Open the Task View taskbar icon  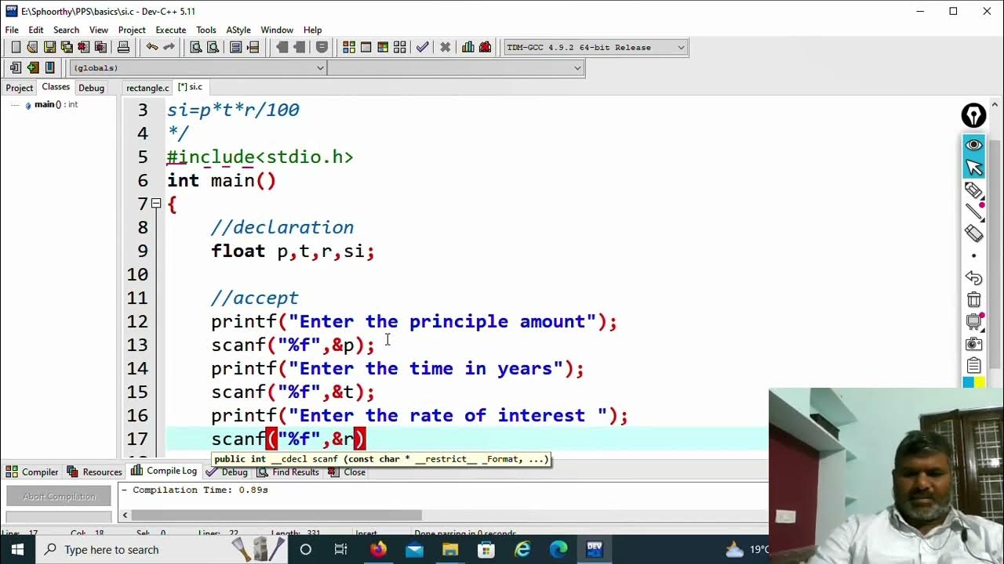click(x=341, y=549)
